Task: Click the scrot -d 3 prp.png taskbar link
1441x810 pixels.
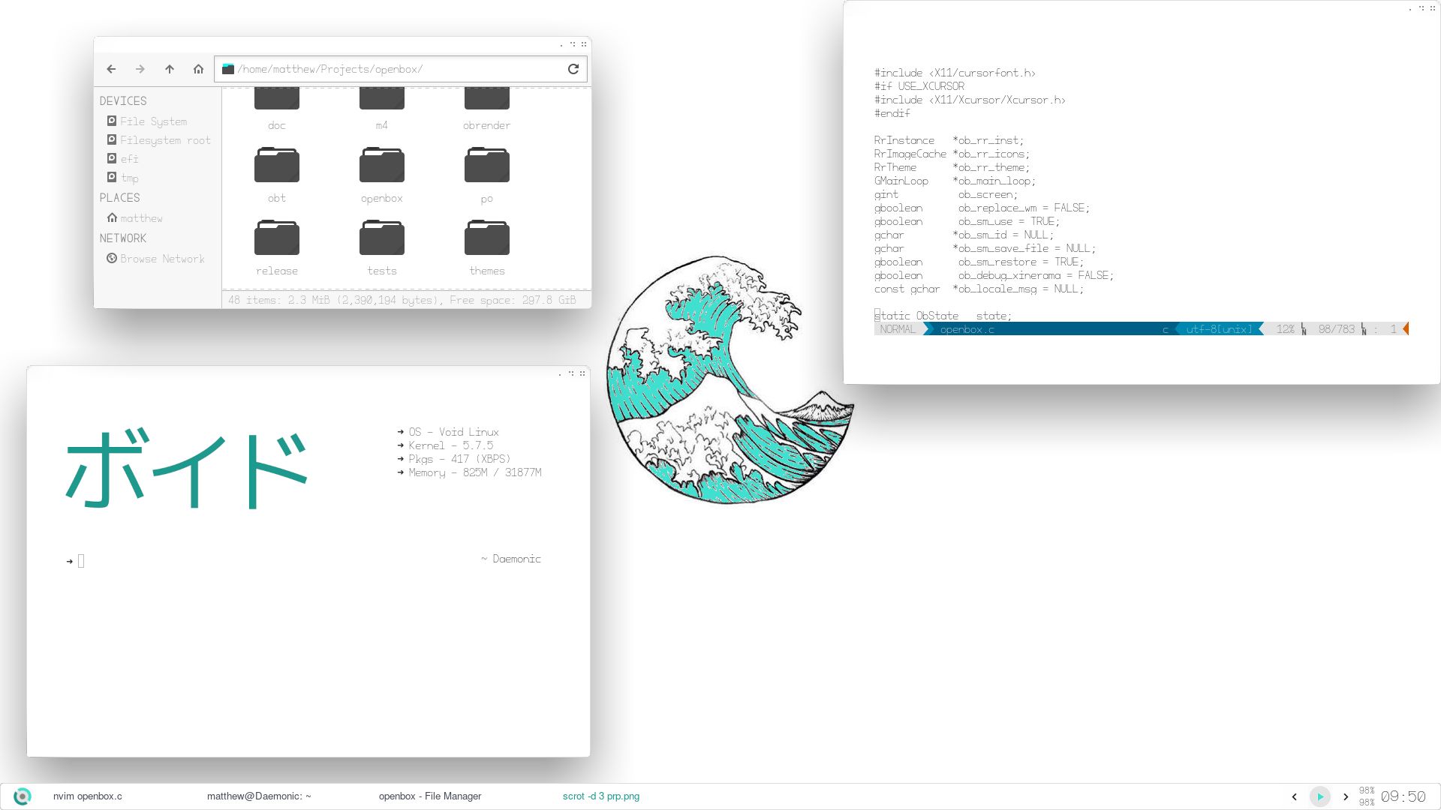Action: pos(600,796)
